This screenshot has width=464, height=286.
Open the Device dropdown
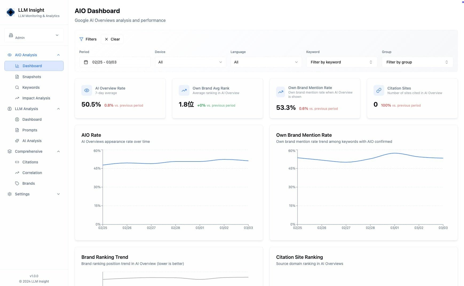pos(190,62)
